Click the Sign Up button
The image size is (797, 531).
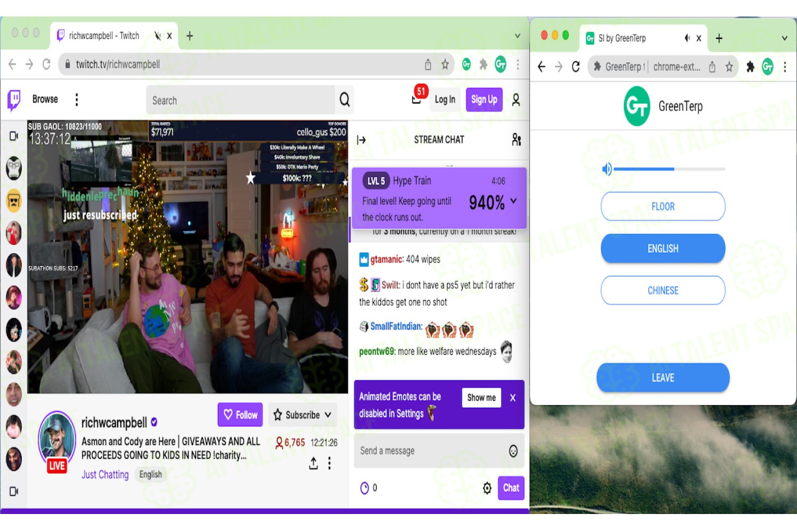pos(484,100)
